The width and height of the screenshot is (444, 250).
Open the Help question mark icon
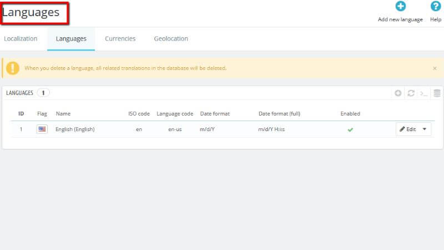[436, 6]
